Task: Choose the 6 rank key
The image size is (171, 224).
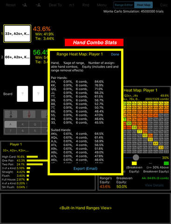Action: [x=23, y=131]
